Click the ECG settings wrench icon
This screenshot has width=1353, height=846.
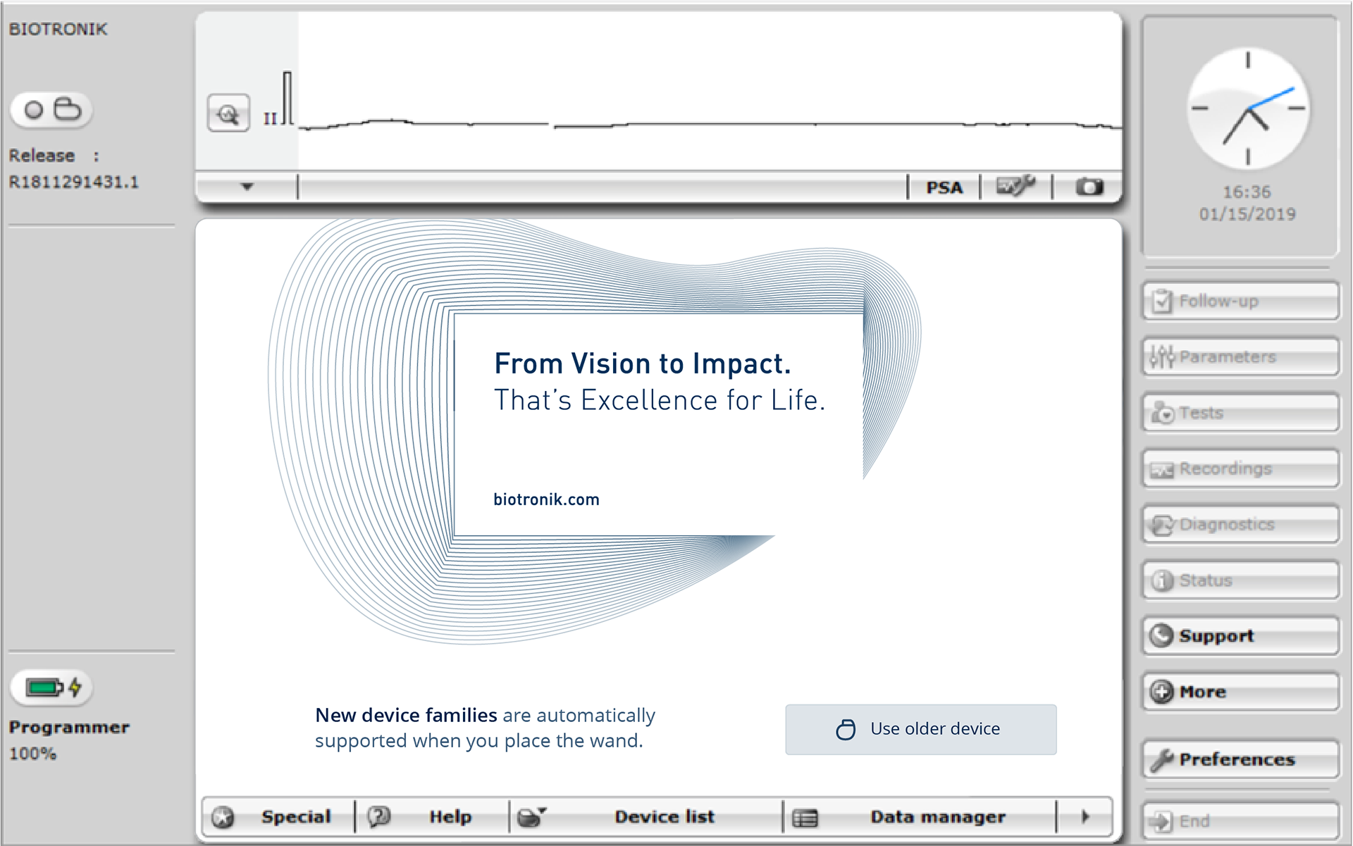coord(1015,187)
